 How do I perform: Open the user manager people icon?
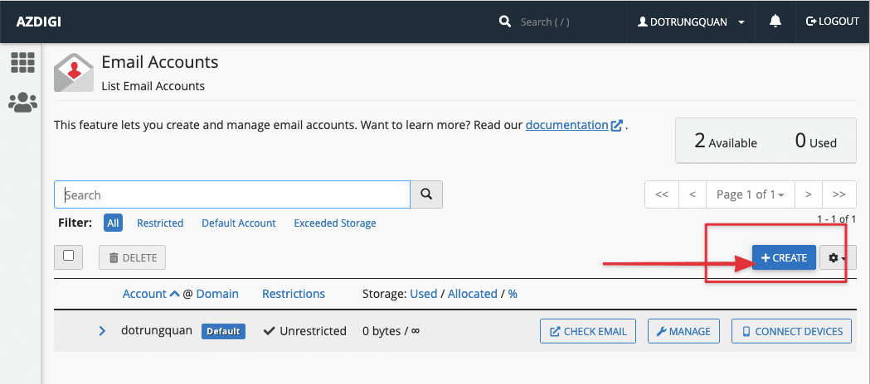tap(22, 102)
